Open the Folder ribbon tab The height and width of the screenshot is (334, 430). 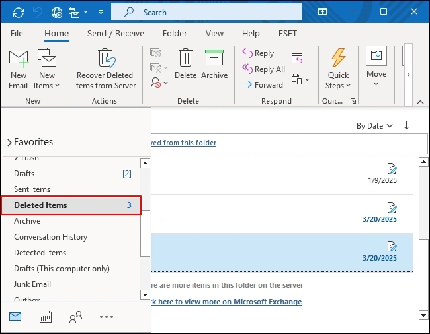(175, 34)
